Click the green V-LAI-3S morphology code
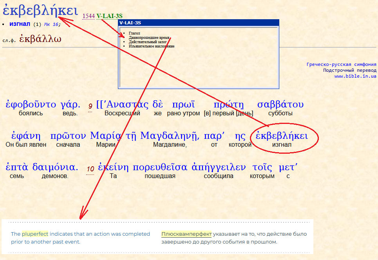378x260 pixels. (x=109, y=16)
